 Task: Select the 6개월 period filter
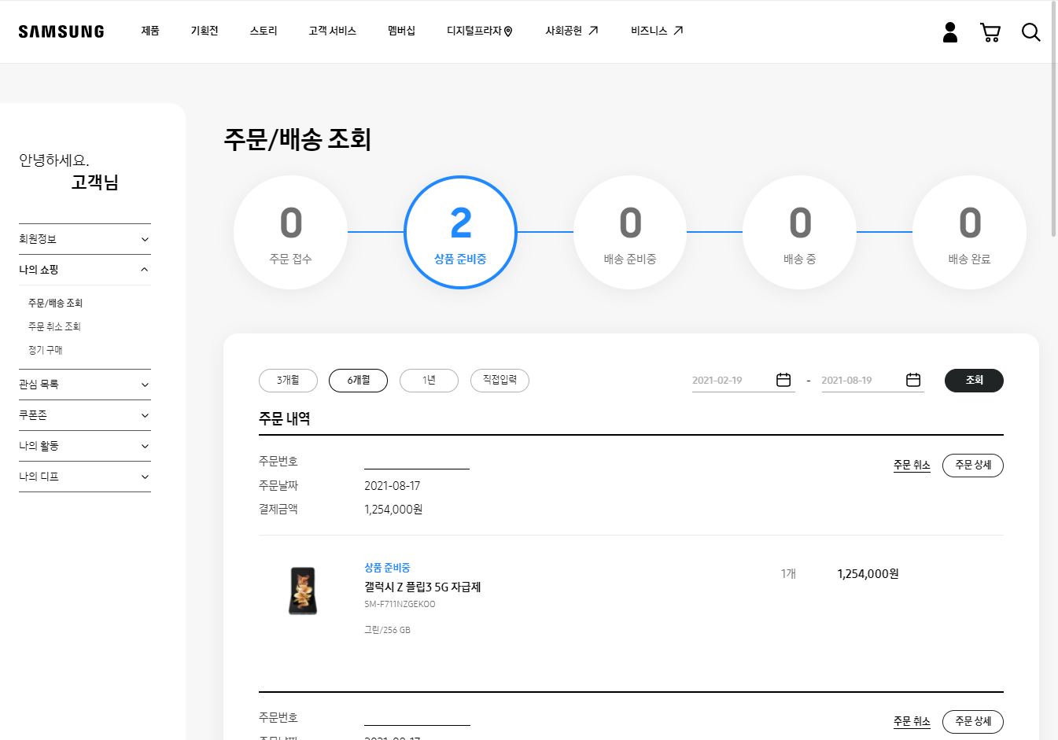tap(358, 381)
